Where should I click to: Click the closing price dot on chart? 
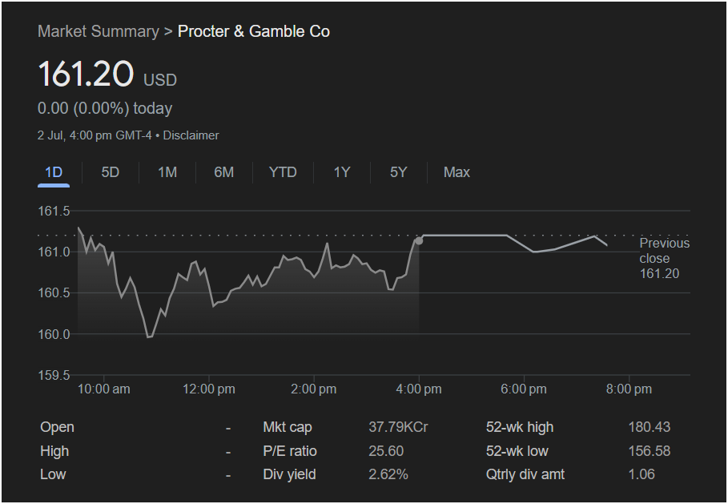click(x=419, y=240)
